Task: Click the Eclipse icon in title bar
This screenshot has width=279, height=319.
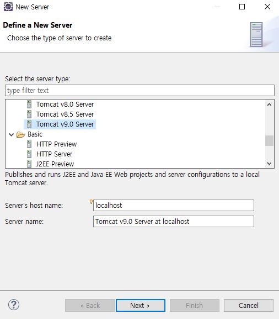Action: 8,7
